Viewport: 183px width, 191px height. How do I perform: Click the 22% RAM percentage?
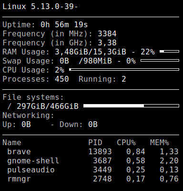[x=148, y=52]
